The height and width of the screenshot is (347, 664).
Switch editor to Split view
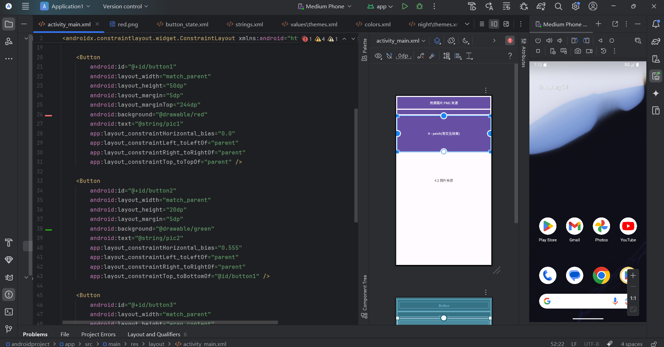(494, 24)
